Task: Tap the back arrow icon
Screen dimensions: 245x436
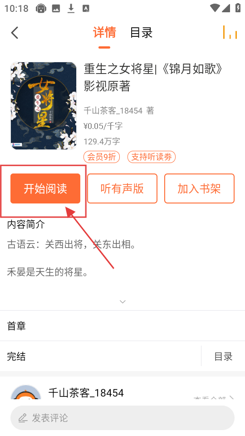Action: tap(15, 33)
